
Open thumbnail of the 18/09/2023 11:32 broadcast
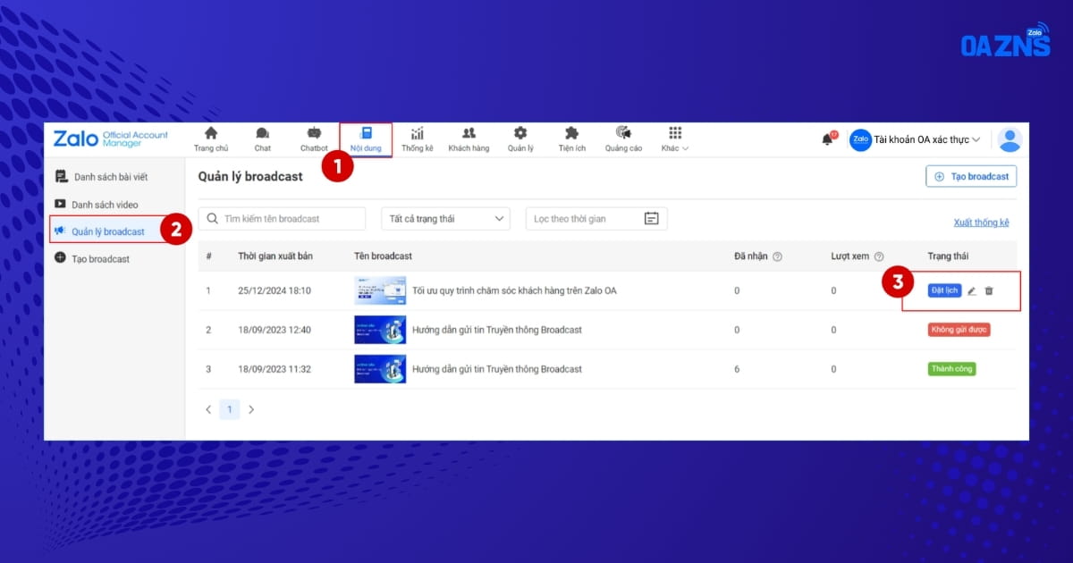[x=380, y=369]
